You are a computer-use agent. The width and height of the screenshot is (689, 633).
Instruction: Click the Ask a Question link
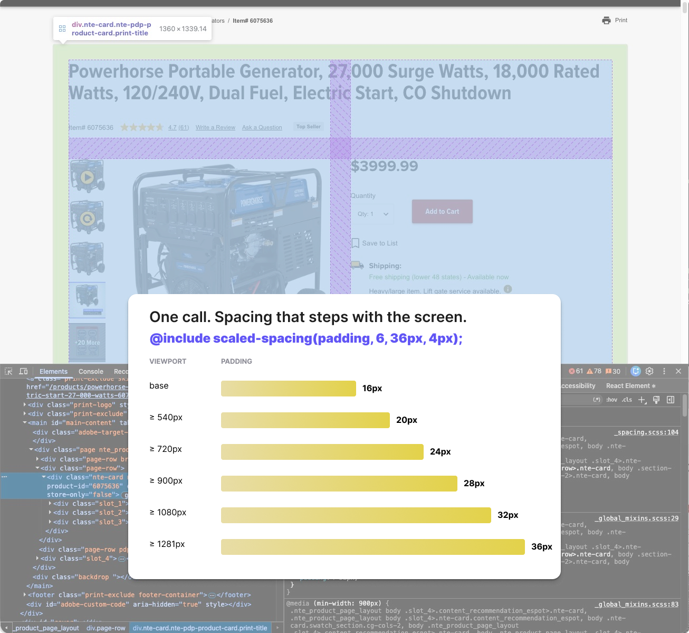[262, 127]
